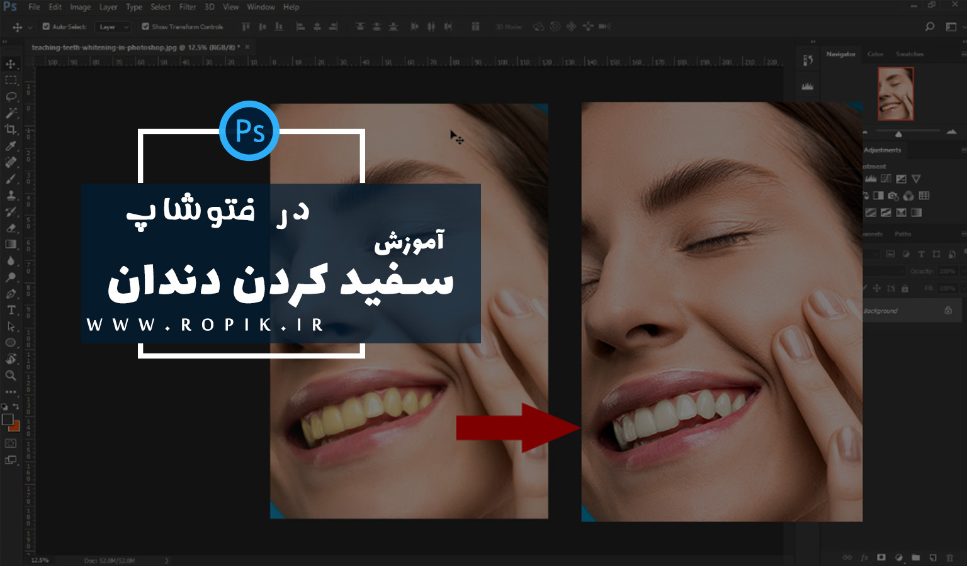
Task: Open the Auto-Select Layer dropdown
Action: [x=113, y=26]
